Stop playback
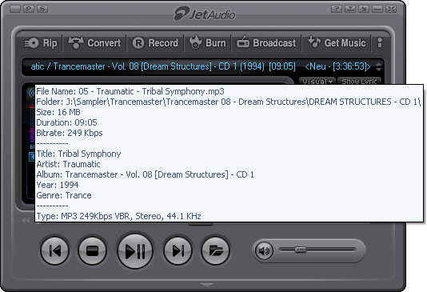The height and width of the screenshot is (292, 427). tap(92, 250)
